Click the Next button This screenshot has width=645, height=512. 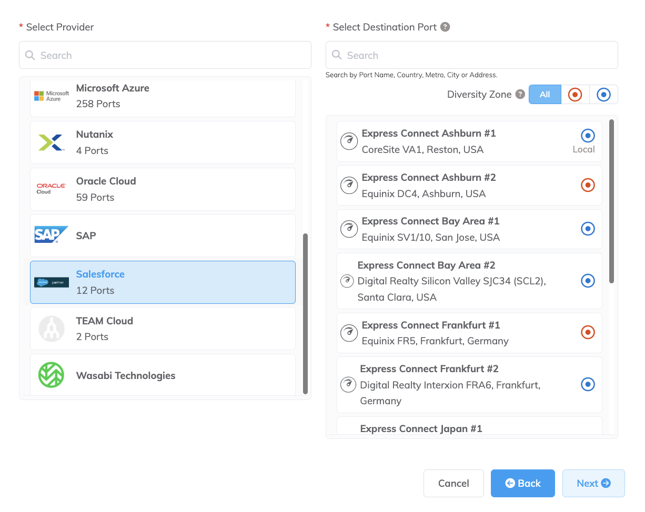pyautogui.click(x=593, y=483)
